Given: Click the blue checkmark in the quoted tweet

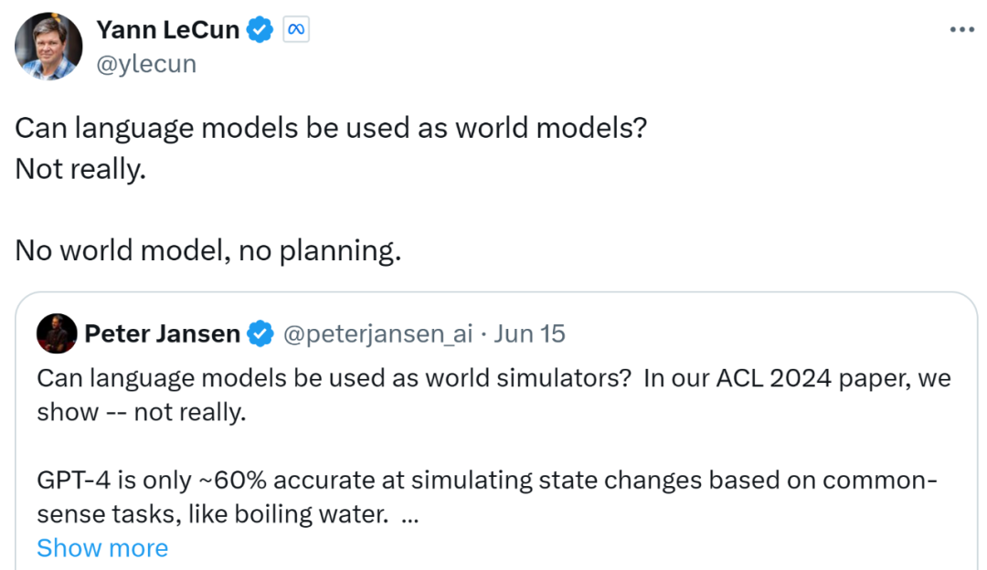Looking at the screenshot, I should (260, 333).
